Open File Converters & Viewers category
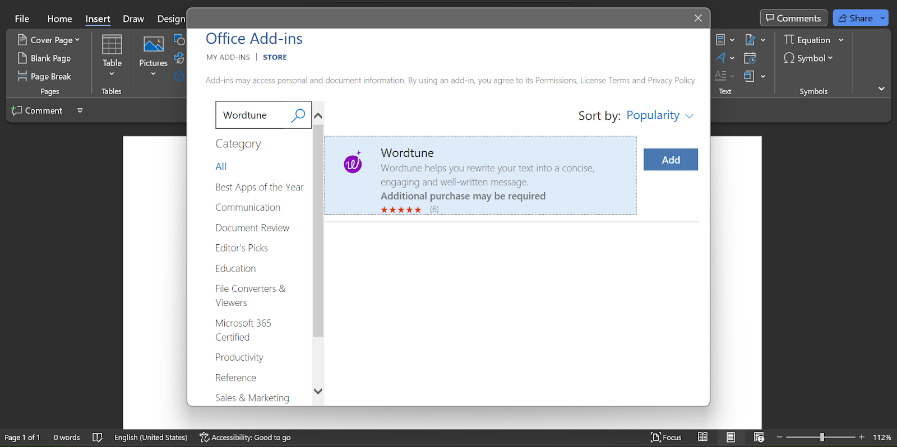This screenshot has width=897, height=447. (251, 295)
